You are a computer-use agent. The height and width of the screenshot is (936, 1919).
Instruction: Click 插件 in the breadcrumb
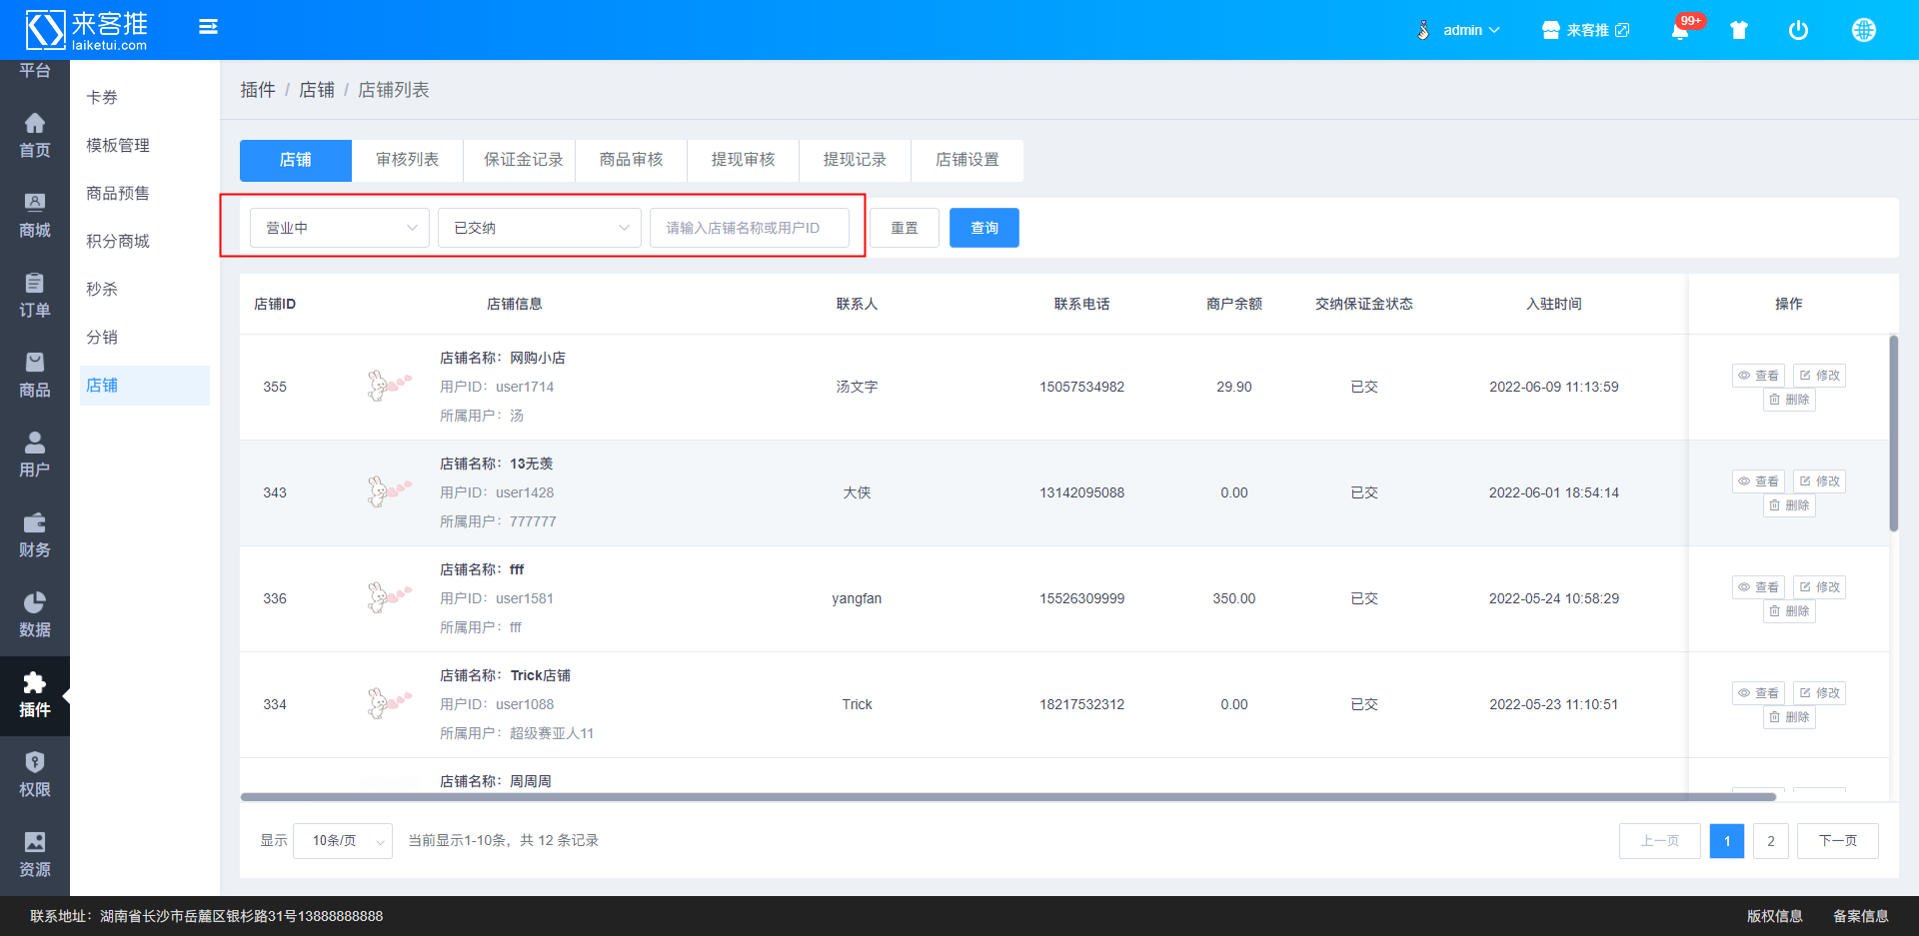coord(258,90)
